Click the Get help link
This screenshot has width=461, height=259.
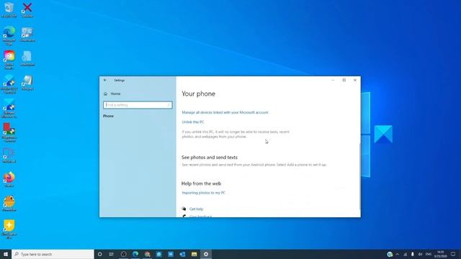[x=196, y=209]
